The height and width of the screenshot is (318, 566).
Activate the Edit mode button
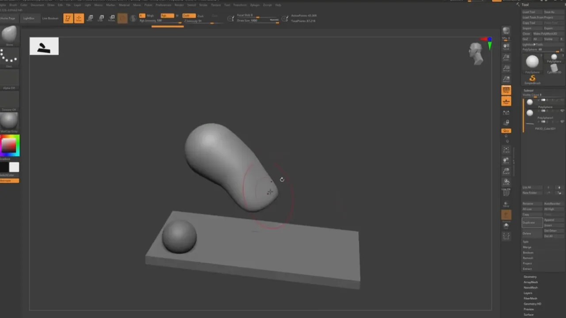68,18
